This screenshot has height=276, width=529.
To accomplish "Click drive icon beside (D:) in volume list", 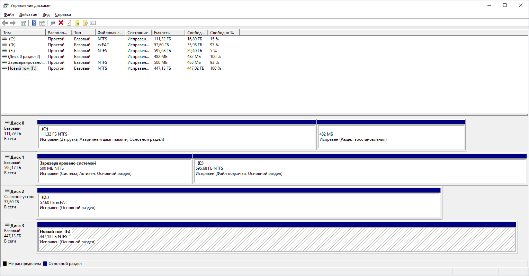I will (5, 45).
